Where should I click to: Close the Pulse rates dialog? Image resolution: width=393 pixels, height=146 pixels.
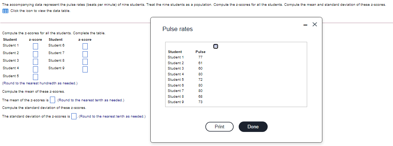click(314, 25)
